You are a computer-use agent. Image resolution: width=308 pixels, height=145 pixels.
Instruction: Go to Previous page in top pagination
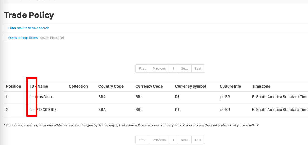tap(159, 68)
